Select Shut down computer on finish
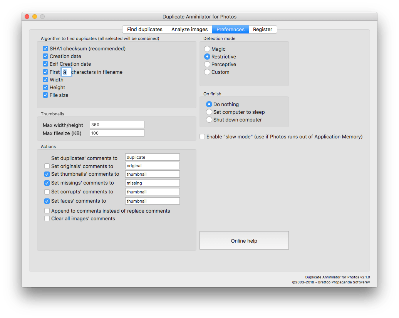The height and width of the screenshot is (318, 399). tap(209, 120)
